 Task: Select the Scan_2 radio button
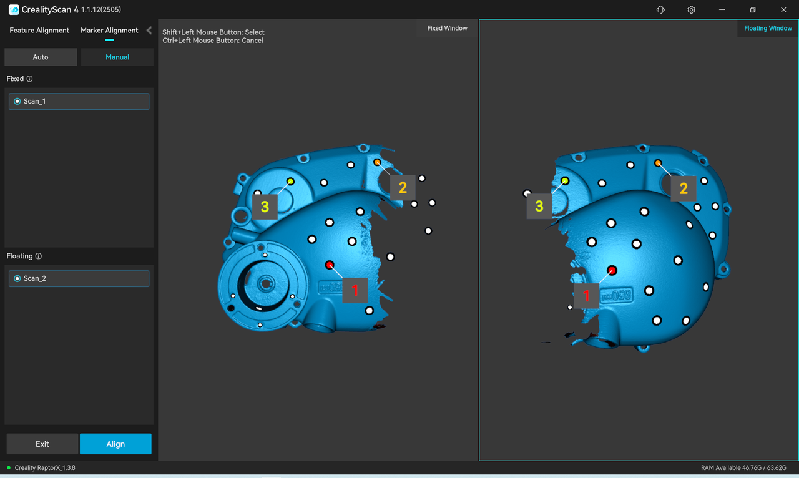point(17,278)
